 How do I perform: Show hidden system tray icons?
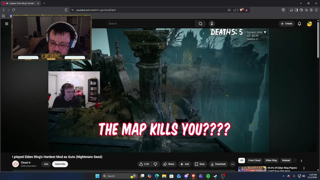283,176
